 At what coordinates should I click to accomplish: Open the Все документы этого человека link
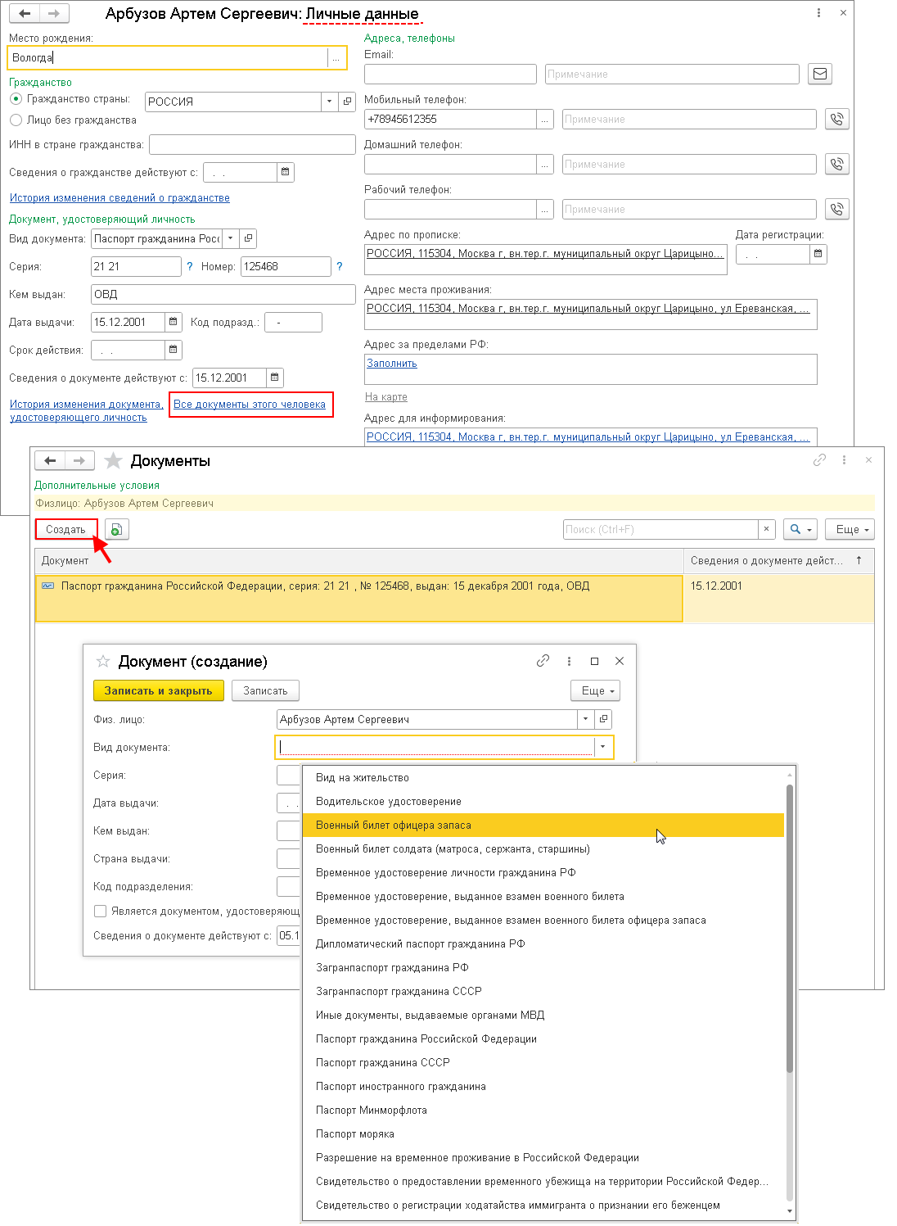tap(250, 405)
